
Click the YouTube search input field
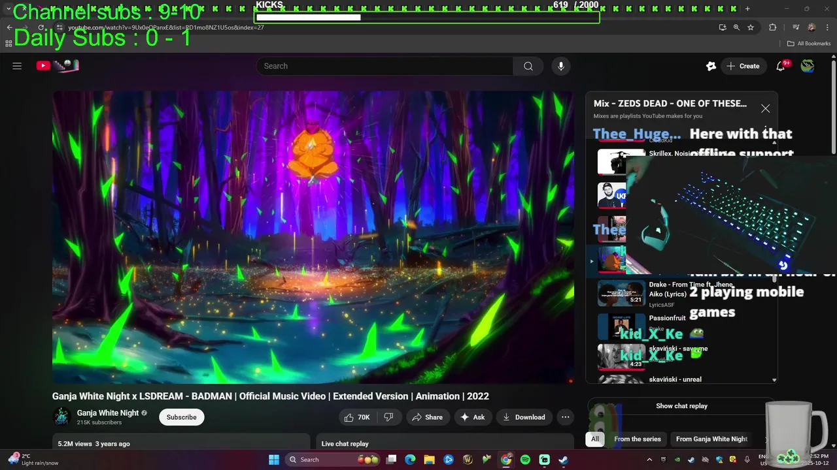click(384, 66)
